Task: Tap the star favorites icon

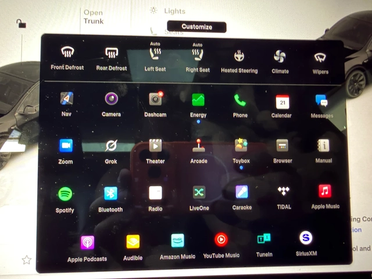Action: [x=27, y=260]
